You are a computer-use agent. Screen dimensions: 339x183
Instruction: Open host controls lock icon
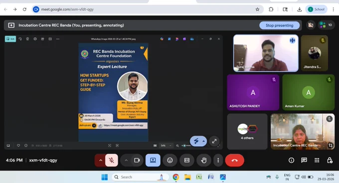click(x=330, y=160)
